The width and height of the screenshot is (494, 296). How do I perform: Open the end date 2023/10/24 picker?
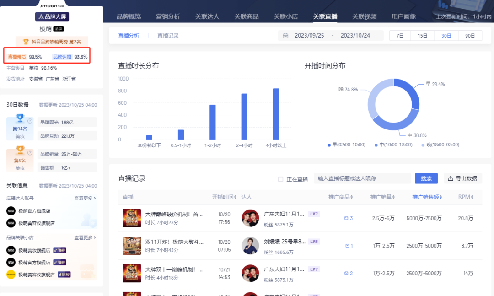point(355,36)
